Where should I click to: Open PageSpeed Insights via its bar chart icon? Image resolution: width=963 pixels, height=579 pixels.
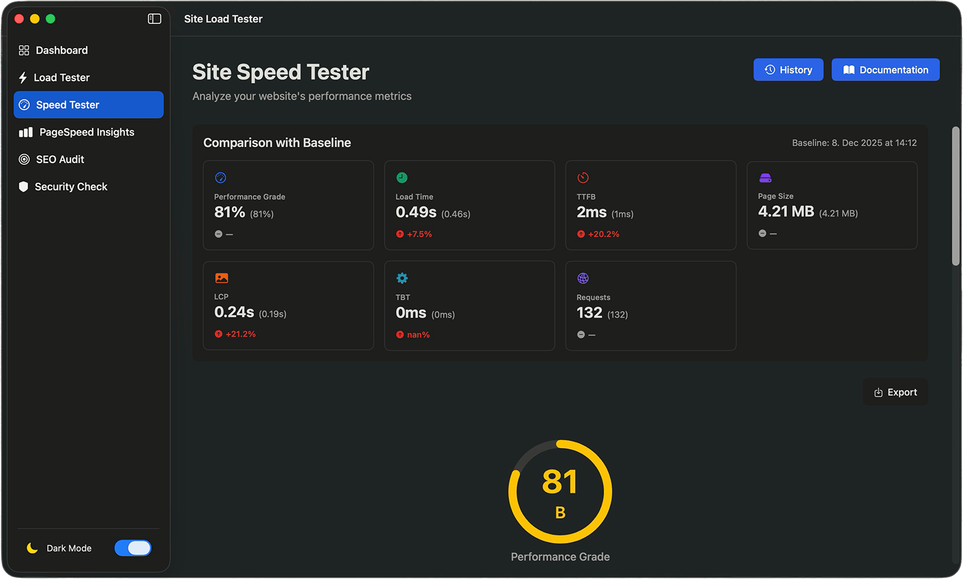pos(26,132)
